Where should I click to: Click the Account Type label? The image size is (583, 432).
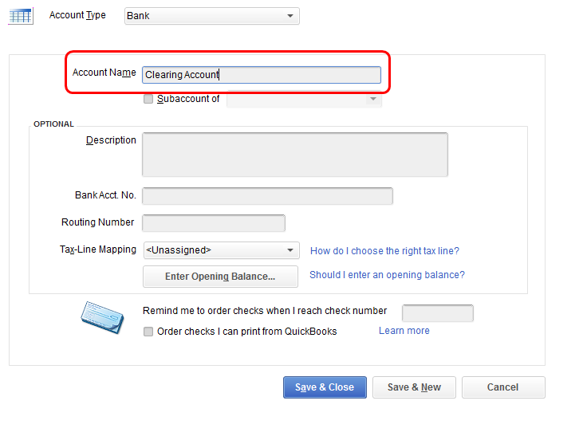pyautogui.click(x=77, y=15)
